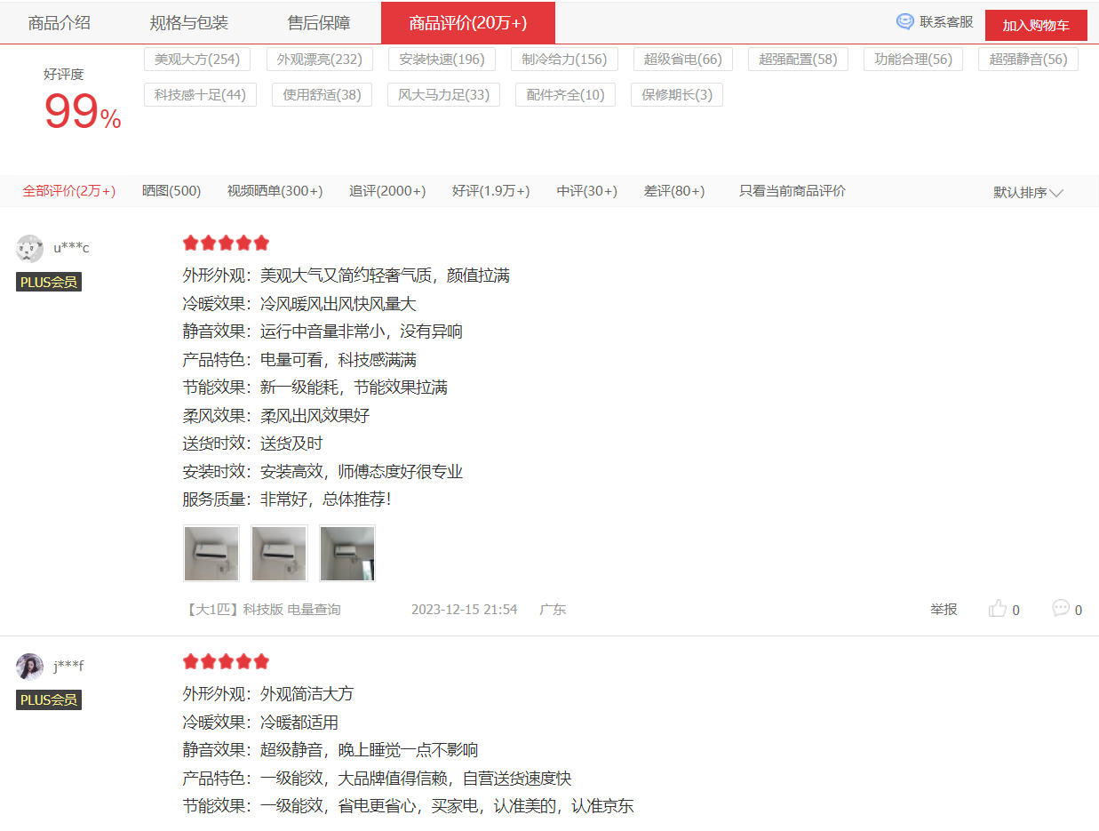The width and height of the screenshot is (1099, 831).
Task: Select the 超级省电(66) tag
Action: click(x=683, y=60)
